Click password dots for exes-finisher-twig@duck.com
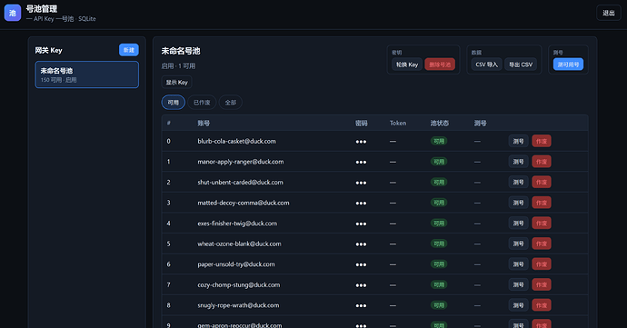The width and height of the screenshot is (627, 328). click(x=361, y=224)
